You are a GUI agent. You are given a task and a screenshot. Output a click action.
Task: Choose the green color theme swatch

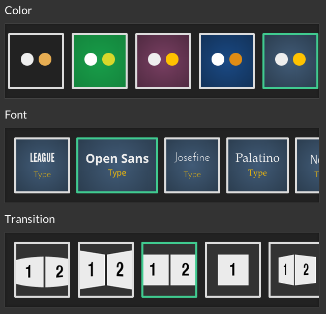point(100,61)
